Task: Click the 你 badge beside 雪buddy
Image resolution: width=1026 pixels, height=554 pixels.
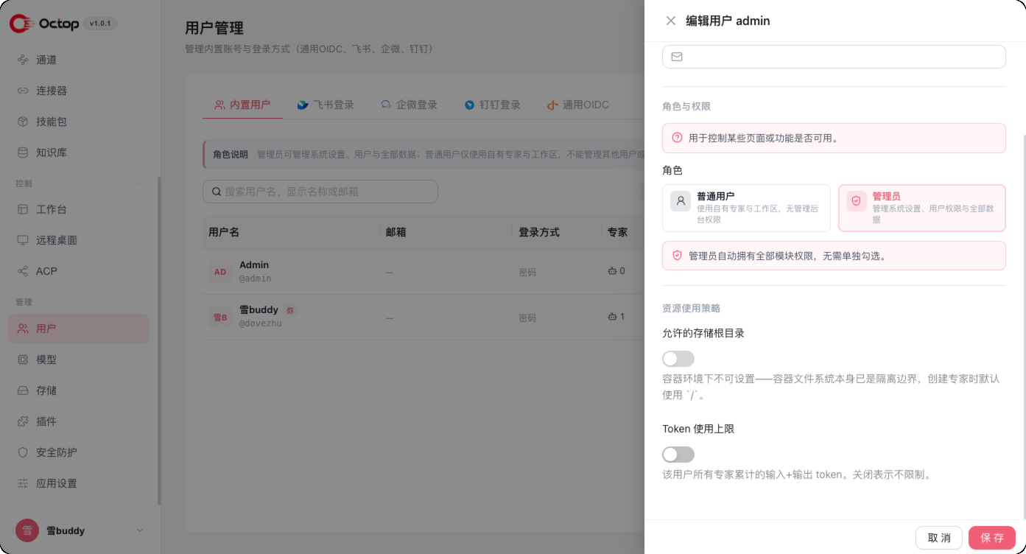Action: (289, 311)
